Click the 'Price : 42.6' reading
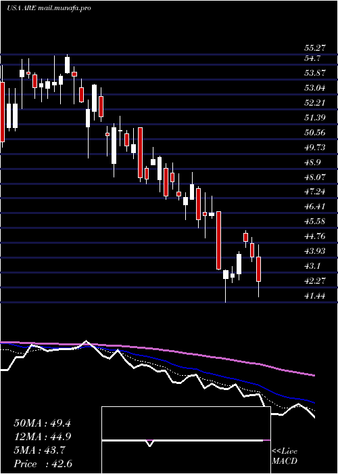 43,464
